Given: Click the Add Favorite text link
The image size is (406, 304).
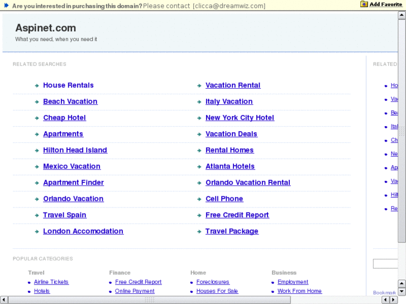Looking at the screenshot, I should point(386,4).
